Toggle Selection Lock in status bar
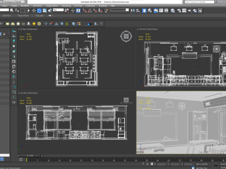226x169 pixels. point(147,164)
